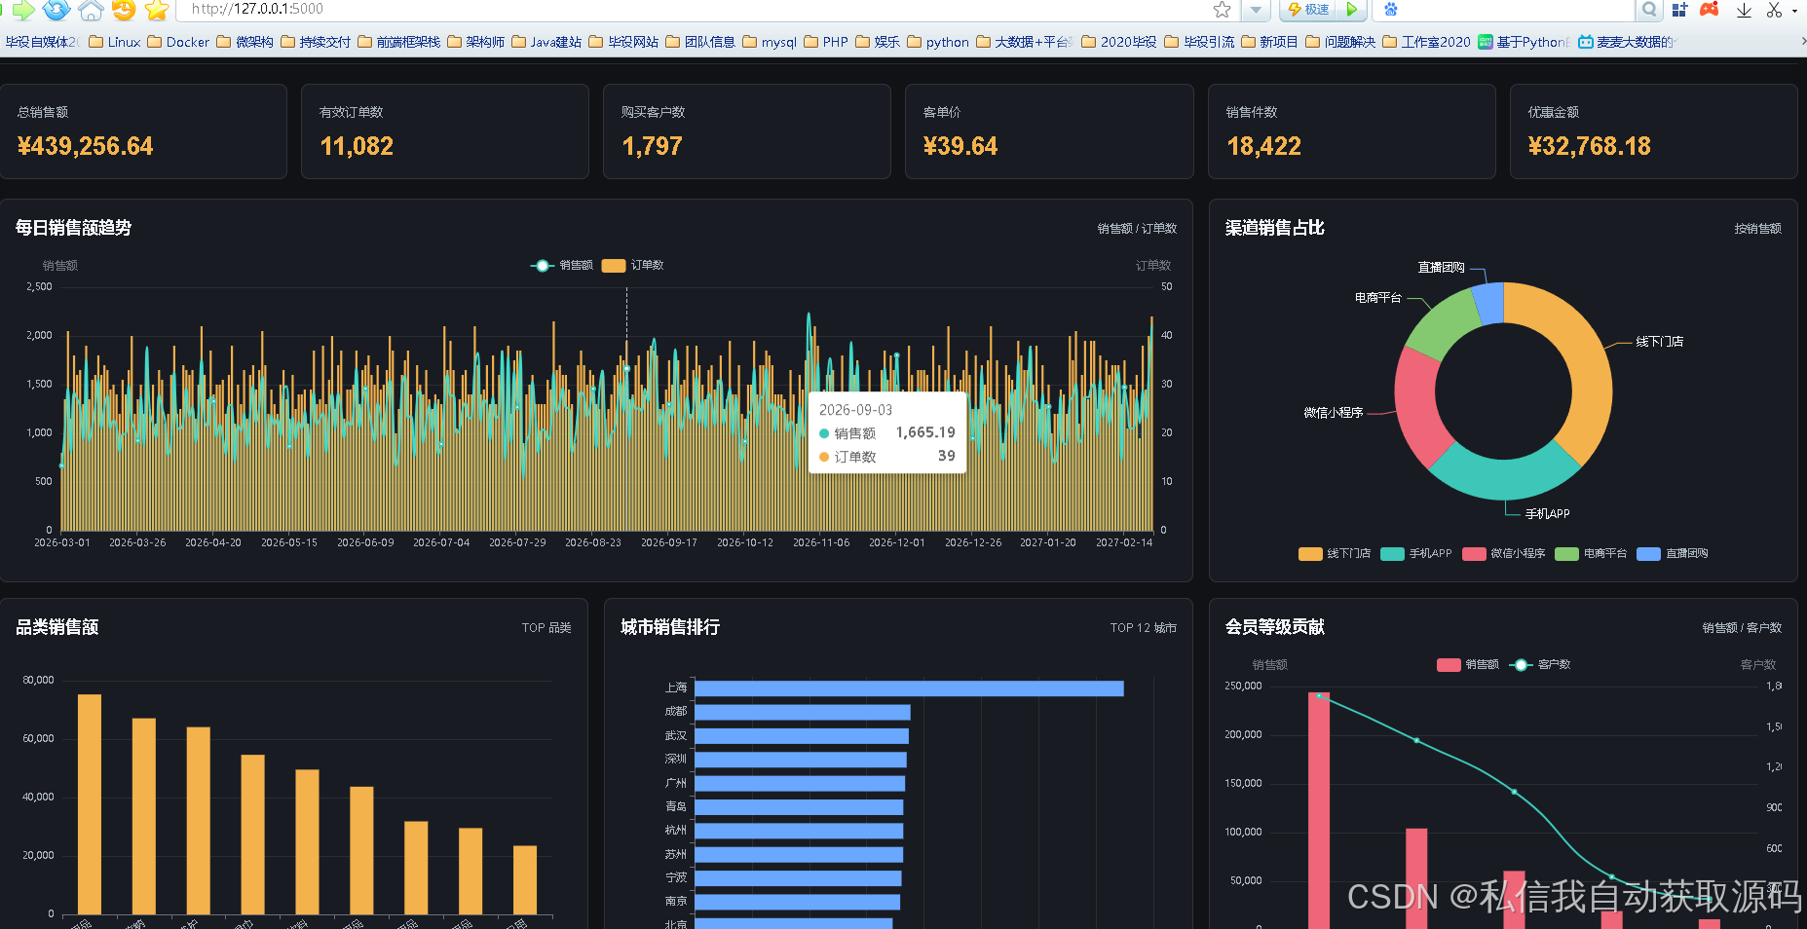This screenshot has height=929, width=1807.
Task: Toggle 电商平台 in the channel pie legend
Action: pos(1591,553)
